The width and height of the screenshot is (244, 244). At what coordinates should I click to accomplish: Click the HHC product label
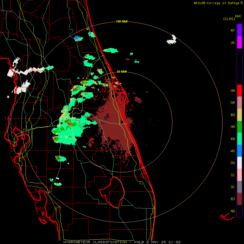tap(238, 16)
